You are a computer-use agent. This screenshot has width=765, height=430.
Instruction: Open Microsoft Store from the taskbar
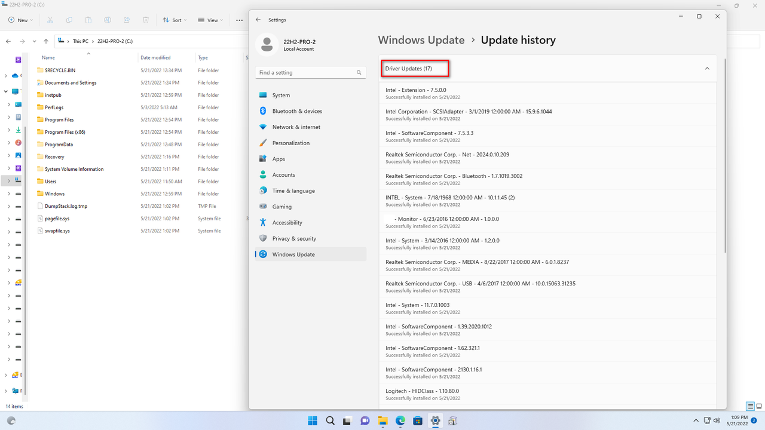(x=418, y=420)
